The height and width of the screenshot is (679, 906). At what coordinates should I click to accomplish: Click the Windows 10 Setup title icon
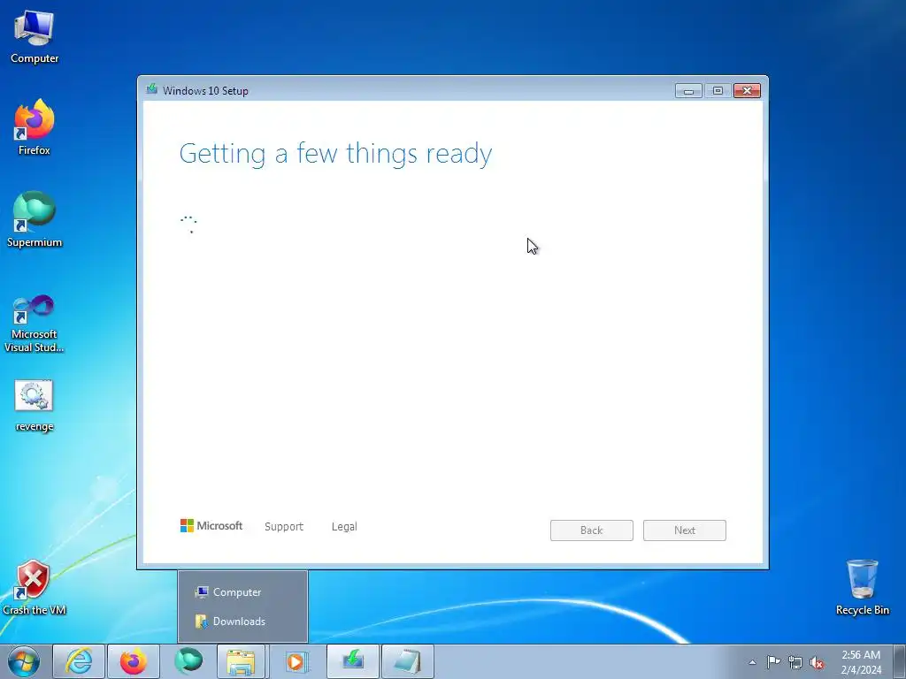click(152, 89)
